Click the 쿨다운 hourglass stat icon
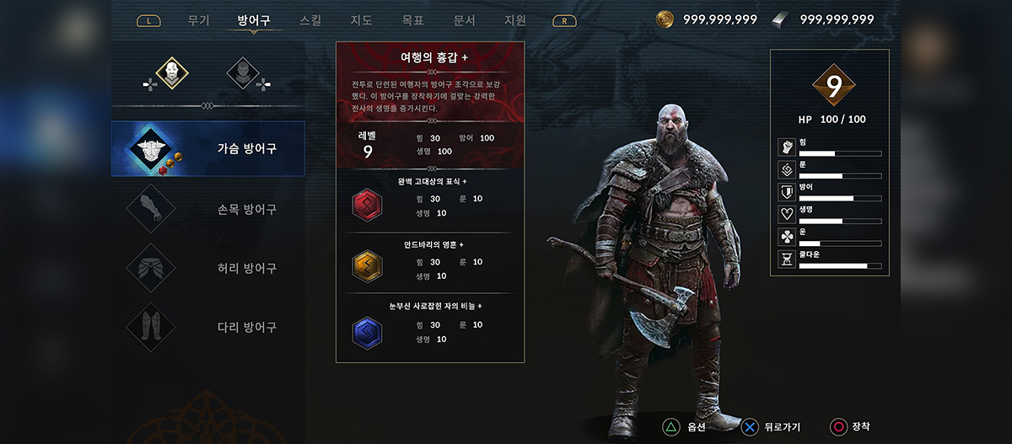1012x444 pixels. (786, 259)
